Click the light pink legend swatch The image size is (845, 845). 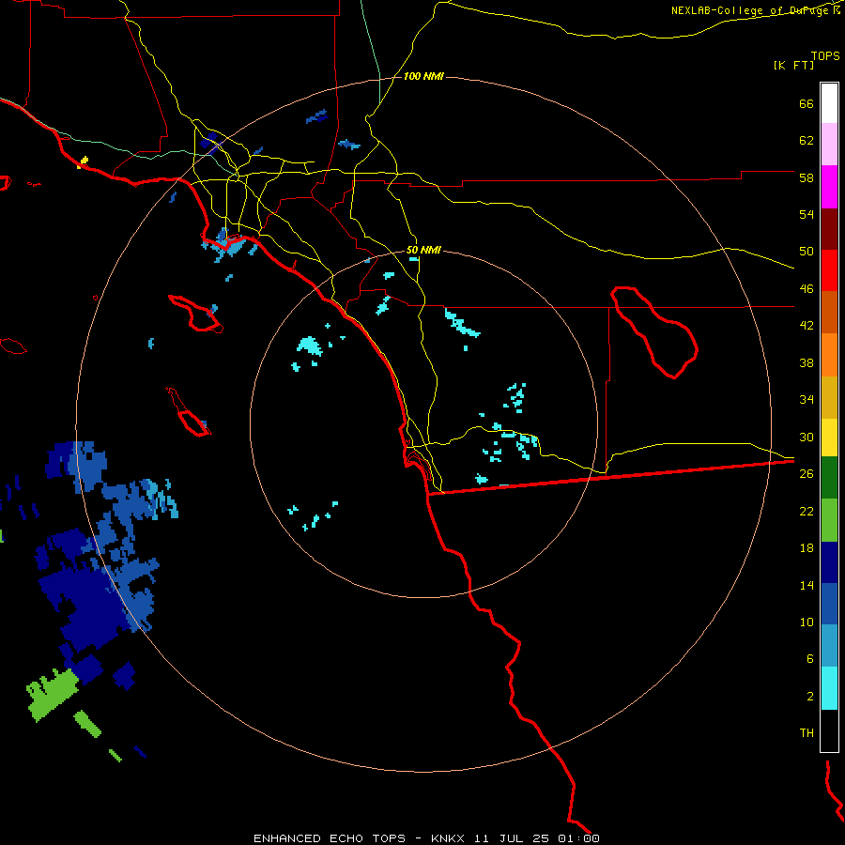point(829,145)
